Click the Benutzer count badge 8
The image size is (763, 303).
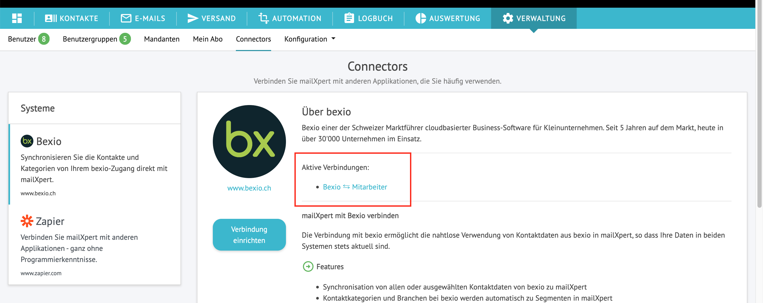[44, 39]
